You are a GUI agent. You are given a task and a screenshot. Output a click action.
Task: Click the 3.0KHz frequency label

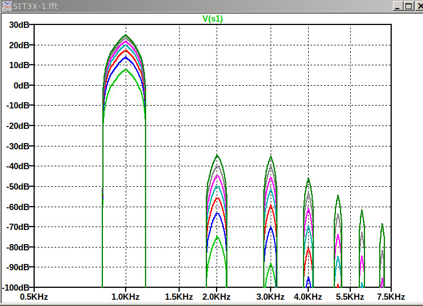(270, 297)
